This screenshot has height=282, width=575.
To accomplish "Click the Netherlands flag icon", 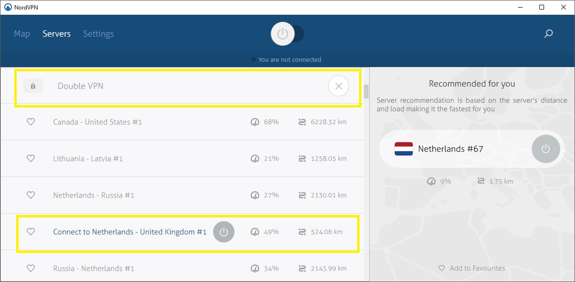I will click(x=404, y=149).
